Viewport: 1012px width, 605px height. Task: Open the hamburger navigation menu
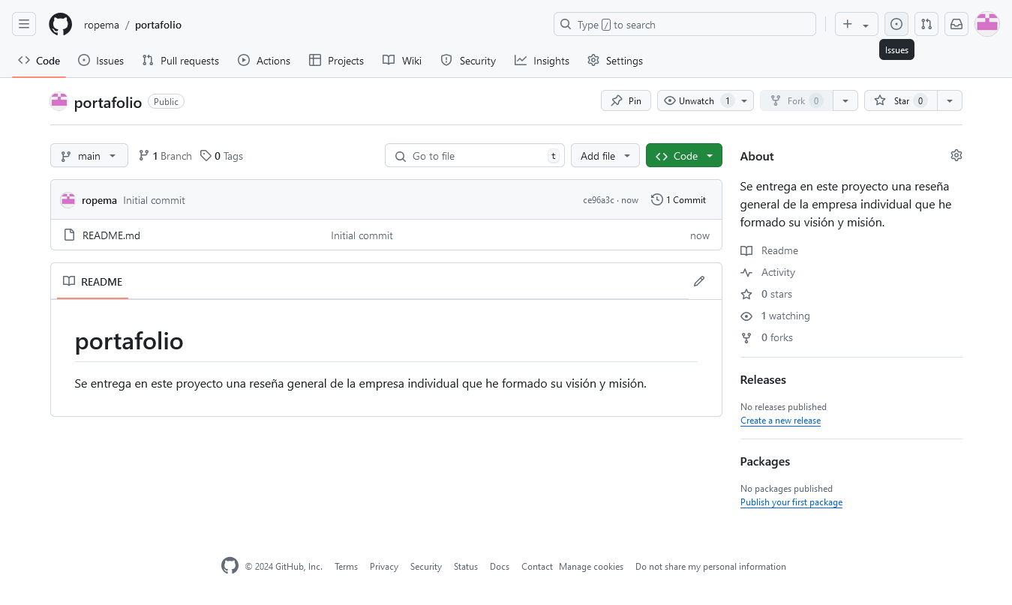[24, 24]
